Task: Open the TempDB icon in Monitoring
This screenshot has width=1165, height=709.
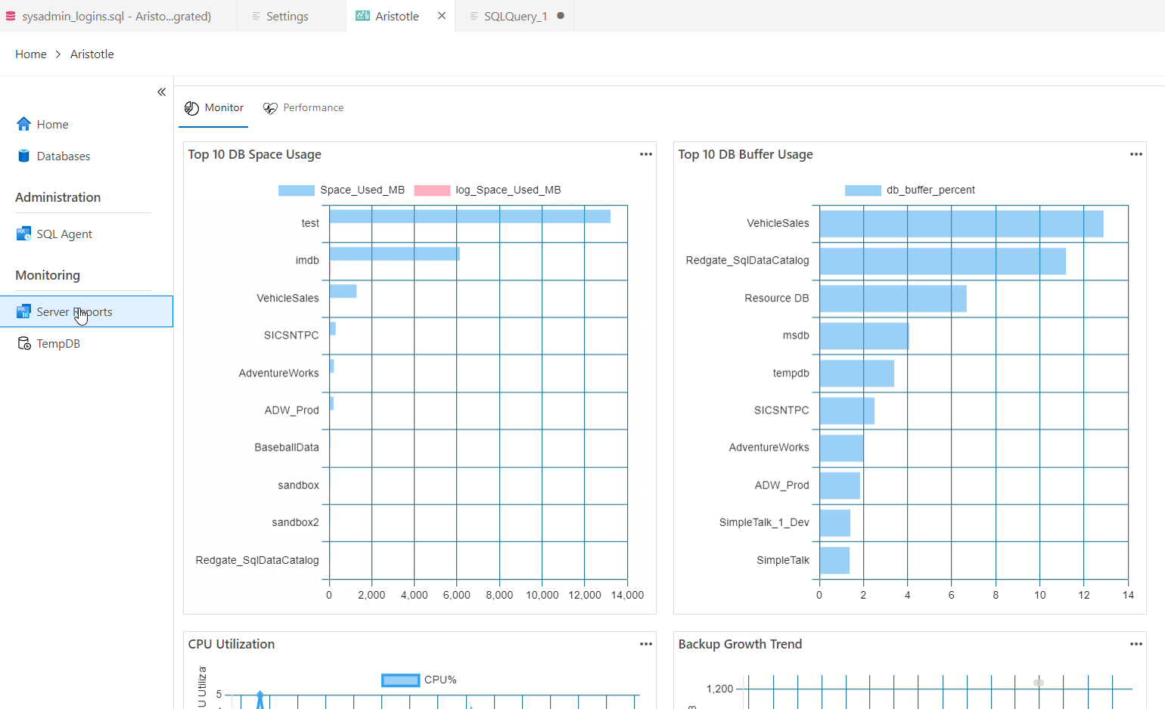Action: [23, 343]
